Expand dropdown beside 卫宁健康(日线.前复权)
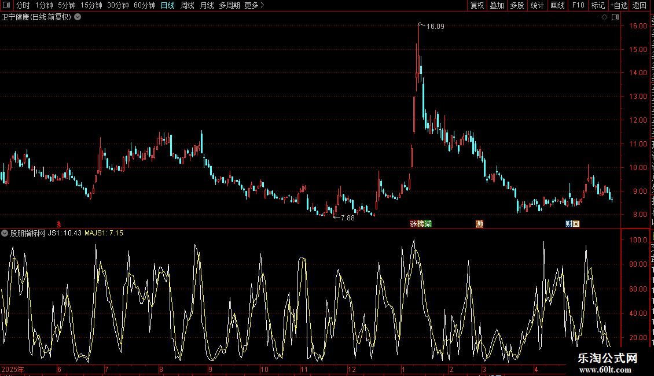 pyautogui.click(x=78, y=17)
